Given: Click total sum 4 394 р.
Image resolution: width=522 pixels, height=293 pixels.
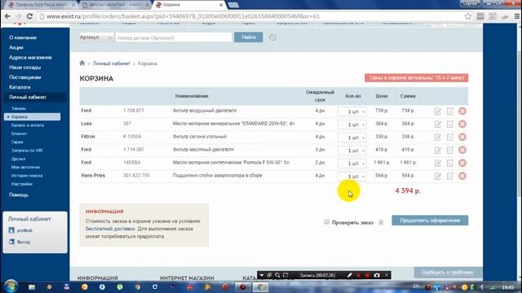Looking at the screenshot, I should (408, 190).
